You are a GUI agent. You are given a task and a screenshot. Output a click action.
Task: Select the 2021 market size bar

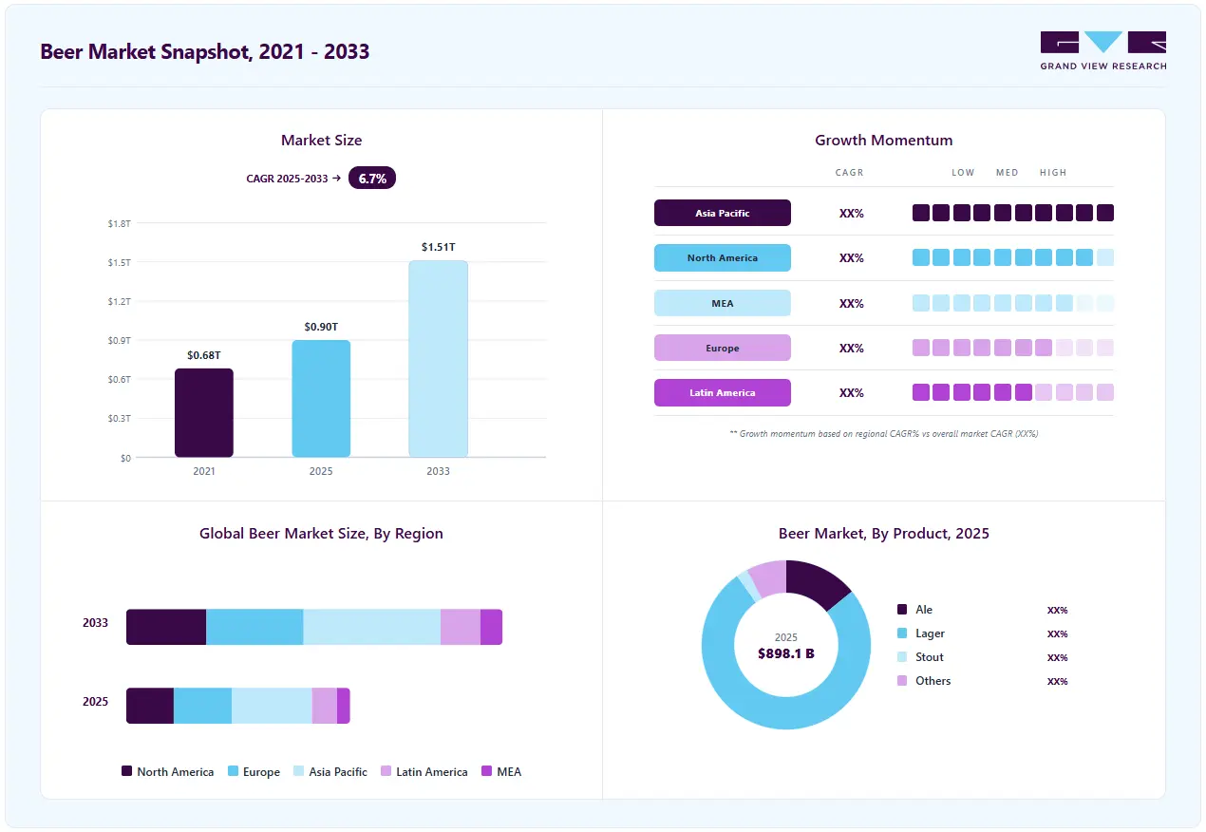(204, 413)
